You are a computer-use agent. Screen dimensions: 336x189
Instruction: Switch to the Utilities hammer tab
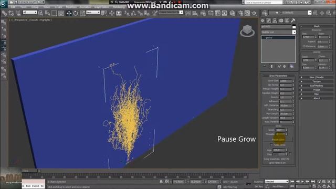tap(293, 20)
